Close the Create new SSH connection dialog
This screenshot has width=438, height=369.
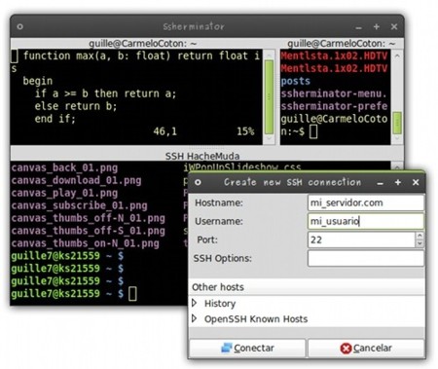416,182
